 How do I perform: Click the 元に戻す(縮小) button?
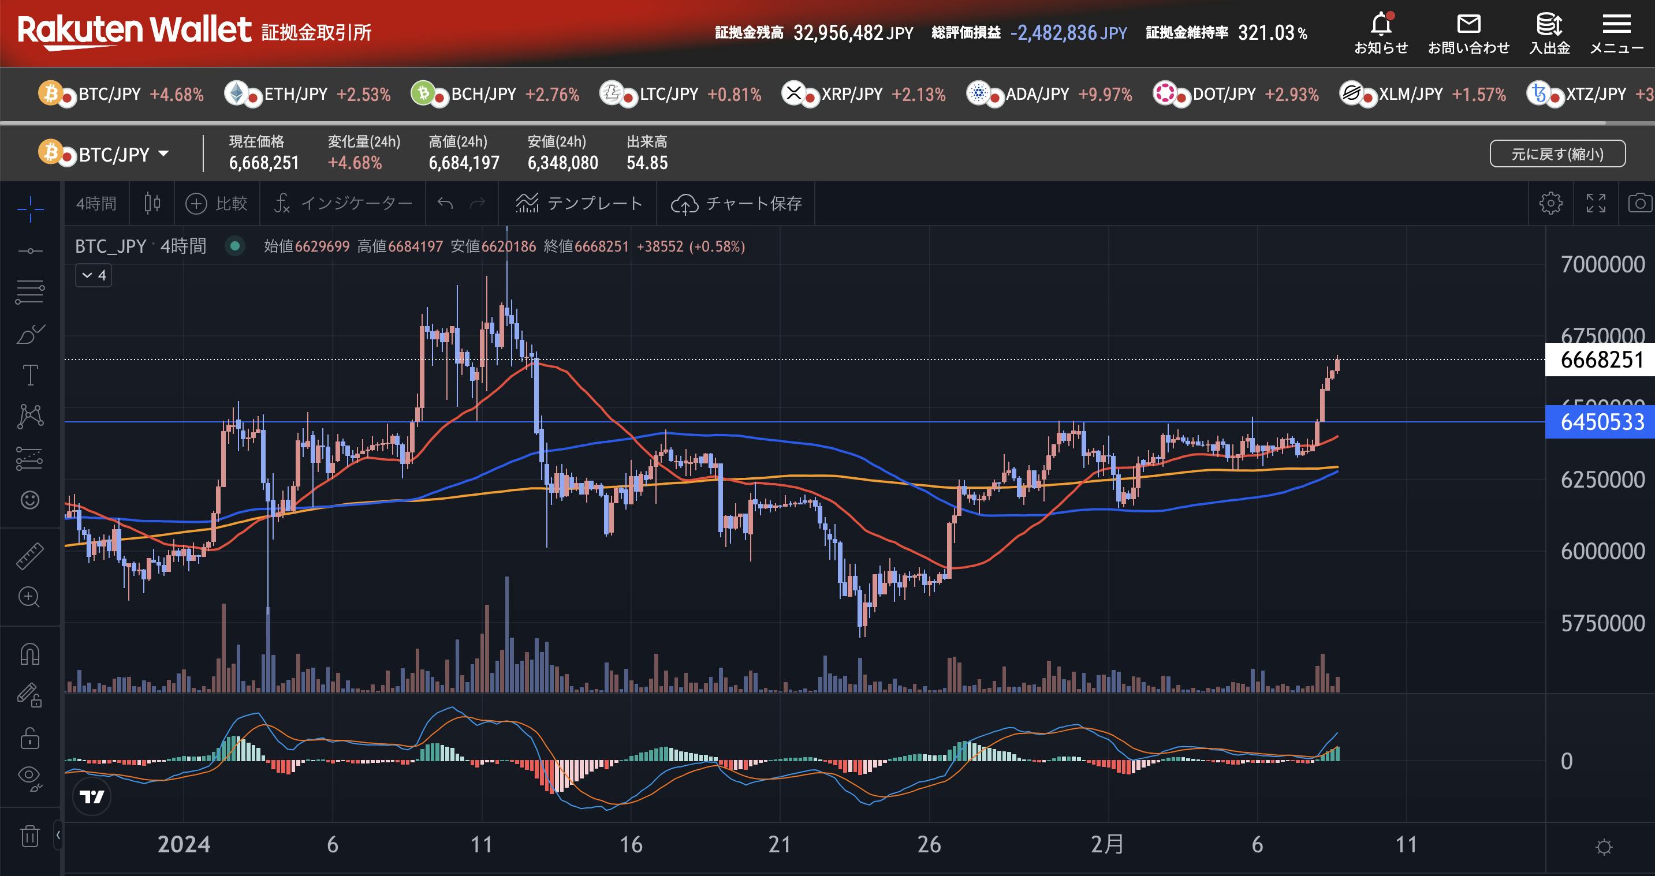pyautogui.click(x=1557, y=154)
